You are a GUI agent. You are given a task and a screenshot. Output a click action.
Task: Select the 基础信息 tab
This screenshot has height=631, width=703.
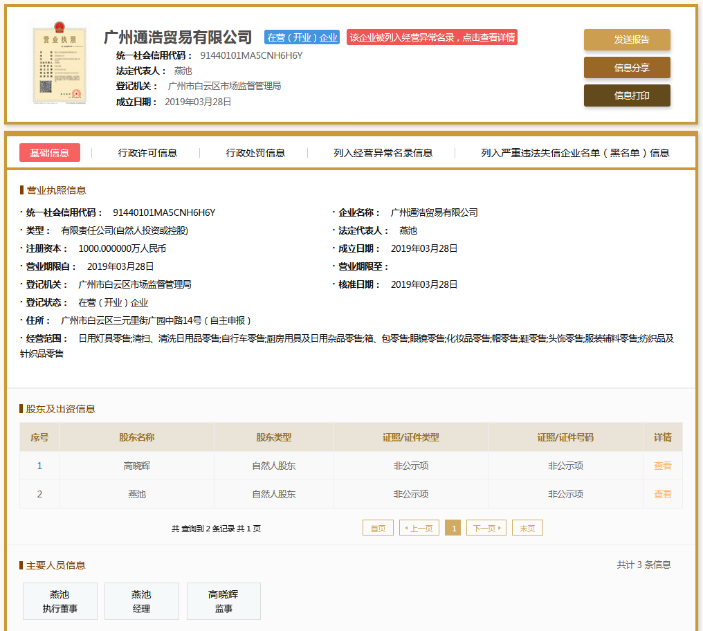(50, 153)
